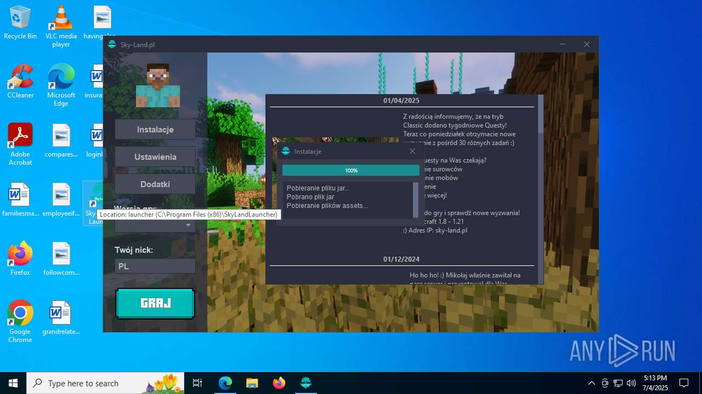Viewport: 702px width, 394px height.
Task: Open Ustawienia settings
Action: 155,157
